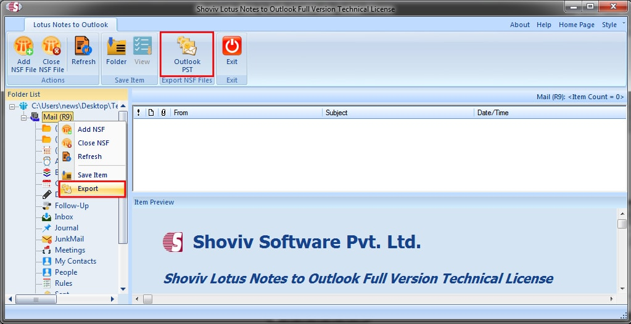Image resolution: width=631 pixels, height=324 pixels.
Task: Click the Journal pin icon
Action: (x=47, y=227)
